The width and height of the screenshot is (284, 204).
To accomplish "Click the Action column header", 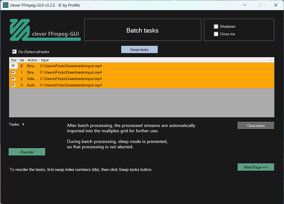I will pyautogui.click(x=33, y=60).
